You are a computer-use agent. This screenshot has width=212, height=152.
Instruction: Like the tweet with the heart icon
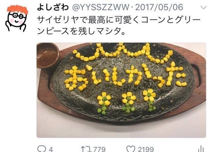point(131,149)
